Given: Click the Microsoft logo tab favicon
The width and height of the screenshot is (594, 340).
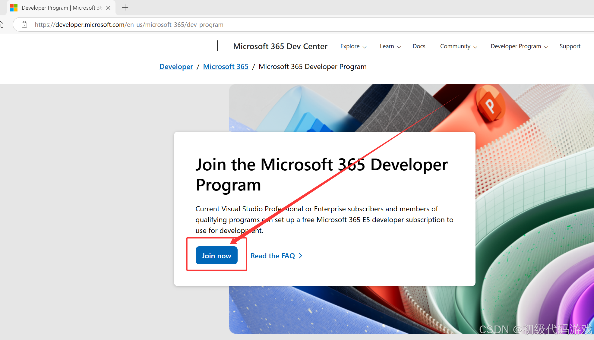Looking at the screenshot, I should pos(14,8).
